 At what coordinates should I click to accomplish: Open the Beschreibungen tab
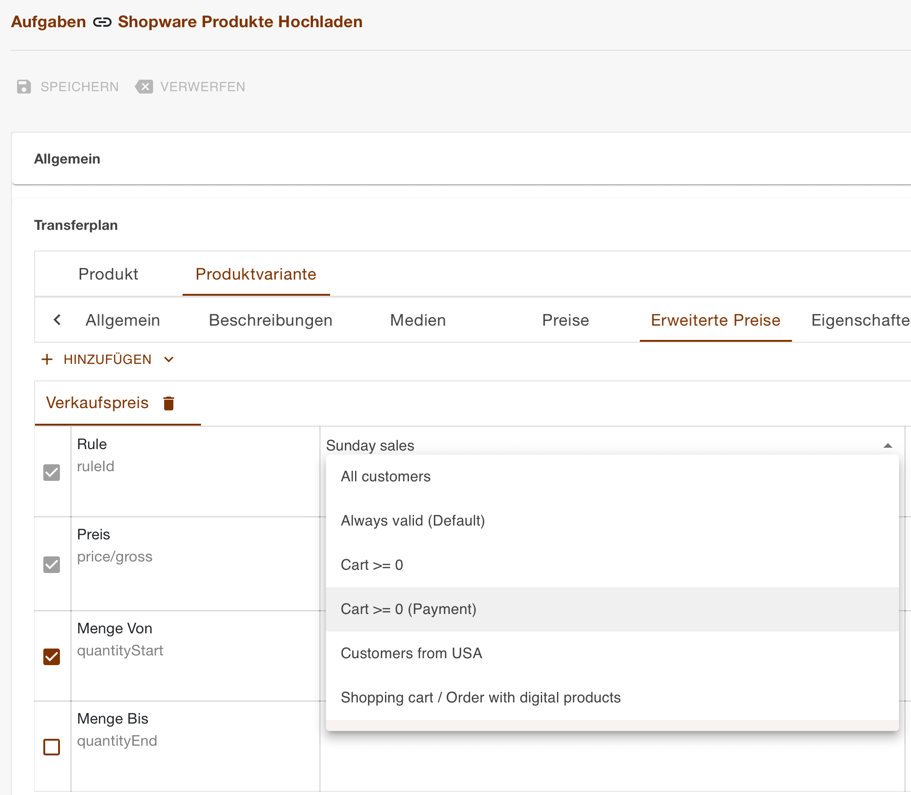(271, 320)
